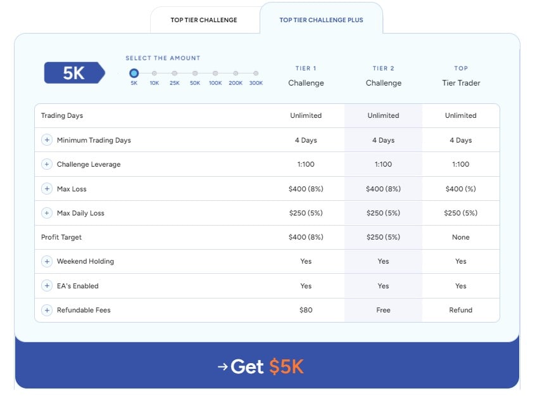Choose the 25K account size
Image resolution: width=542 pixels, height=398 pixels.
(x=174, y=74)
